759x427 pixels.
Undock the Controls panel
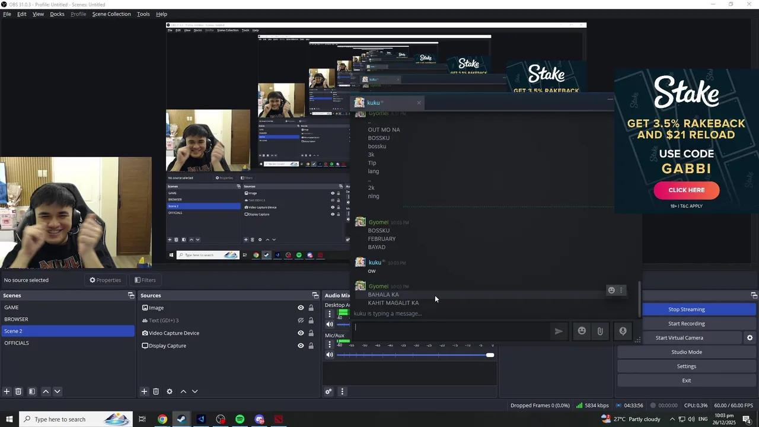tap(754, 295)
